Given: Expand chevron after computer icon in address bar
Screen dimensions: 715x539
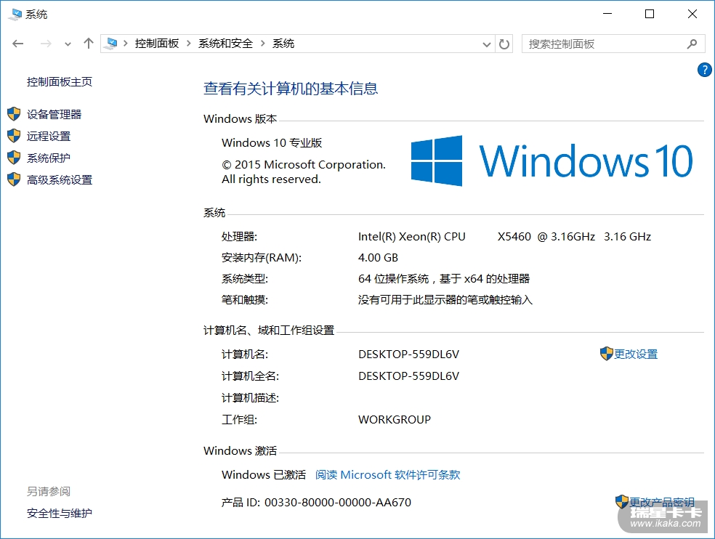Looking at the screenshot, I should pos(126,44).
